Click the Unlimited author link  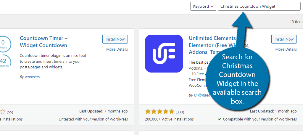click(x=202, y=95)
